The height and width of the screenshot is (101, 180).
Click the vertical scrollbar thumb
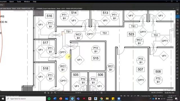174,30
